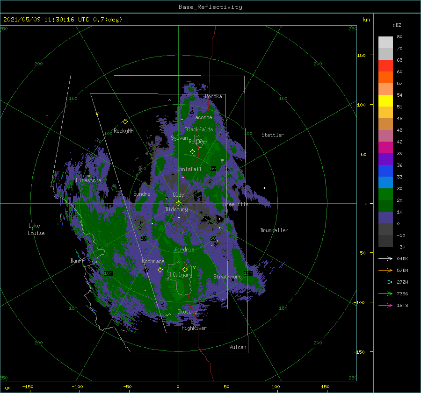This screenshot has width=421, height=393.
Task: Click the Calgary city label
Action: click(182, 275)
